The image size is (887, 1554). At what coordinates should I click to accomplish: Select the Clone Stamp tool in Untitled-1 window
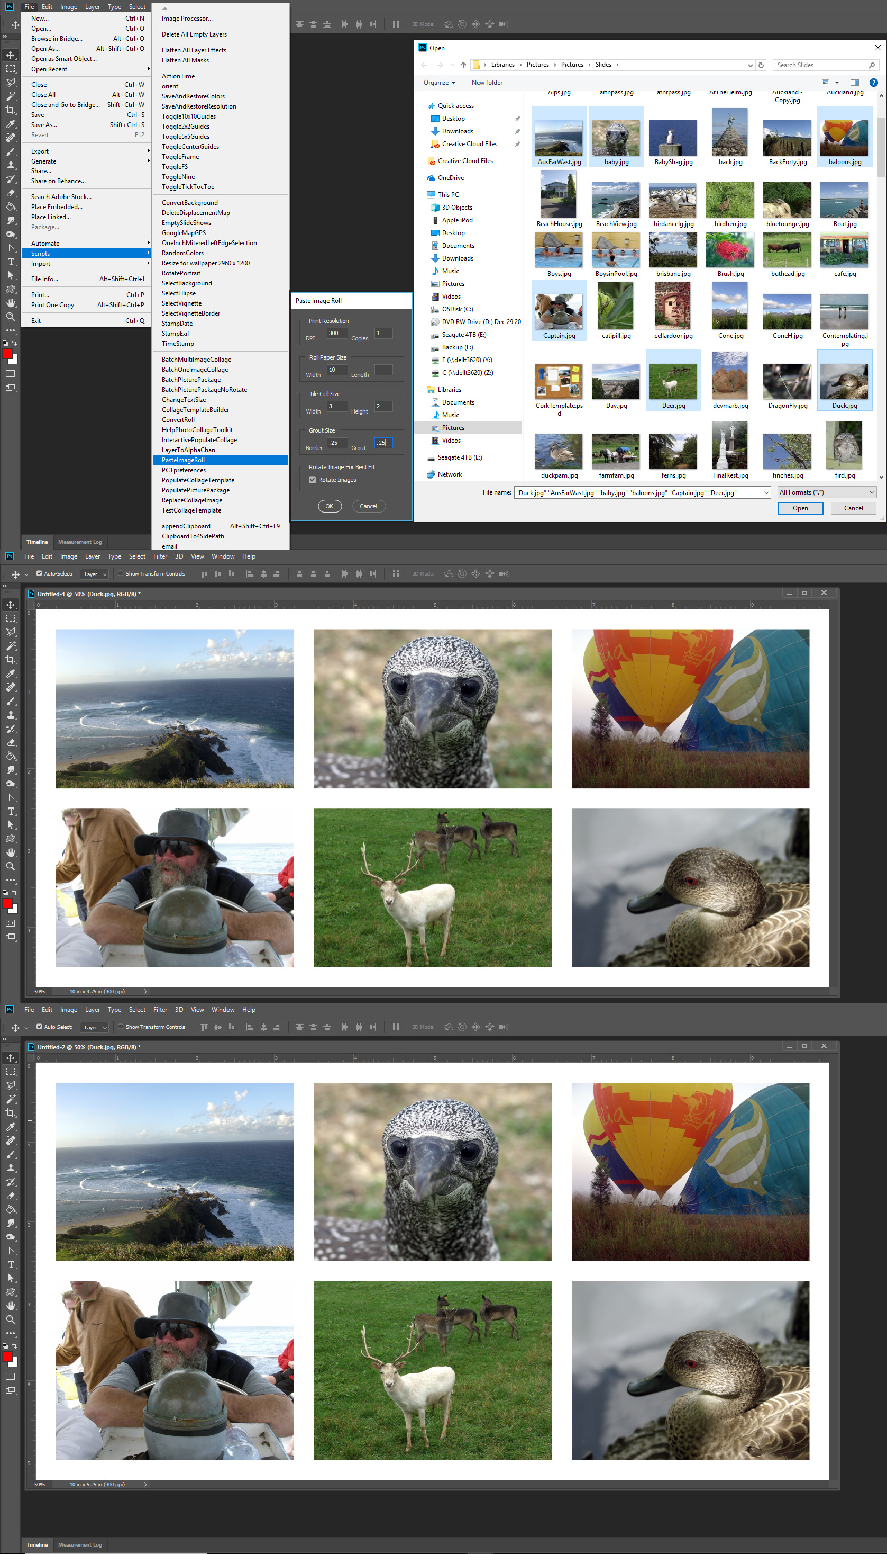point(11,715)
